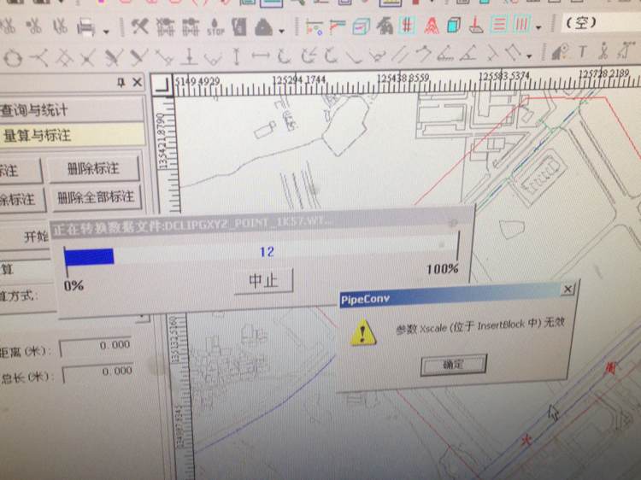This screenshot has height=480, width=641.
Task: Click the gray building-shaped toolbar icon
Action: point(385,26)
